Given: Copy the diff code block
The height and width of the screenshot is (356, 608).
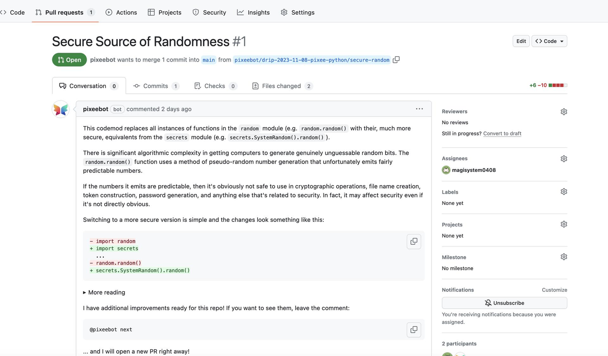Looking at the screenshot, I should [414, 241].
